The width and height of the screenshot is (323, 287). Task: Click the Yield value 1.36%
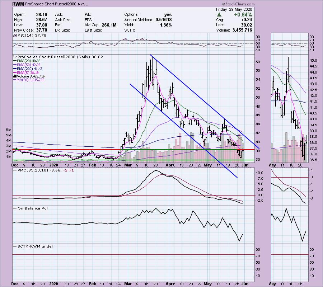[x=166, y=25]
